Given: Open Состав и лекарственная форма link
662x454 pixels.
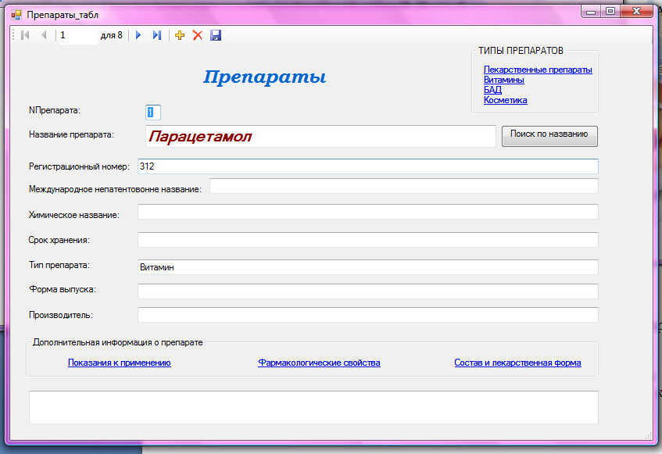Looking at the screenshot, I should click(517, 363).
